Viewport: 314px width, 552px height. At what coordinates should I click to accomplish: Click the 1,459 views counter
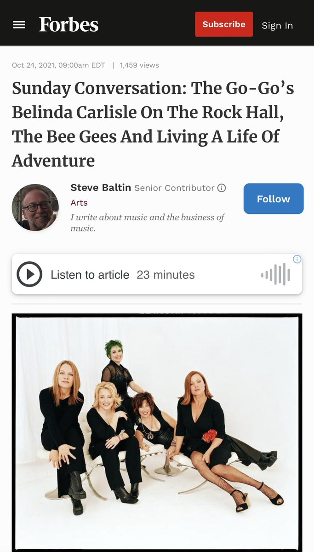[x=139, y=65]
